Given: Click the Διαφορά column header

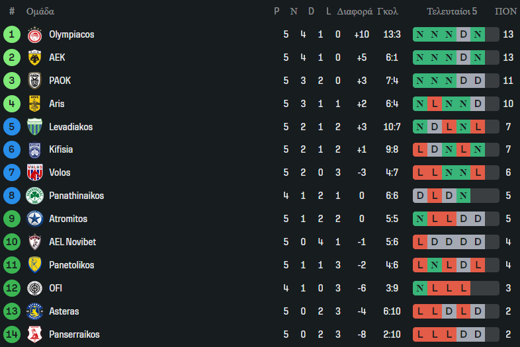Looking at the screenshot, I should (x=355, y=12).
